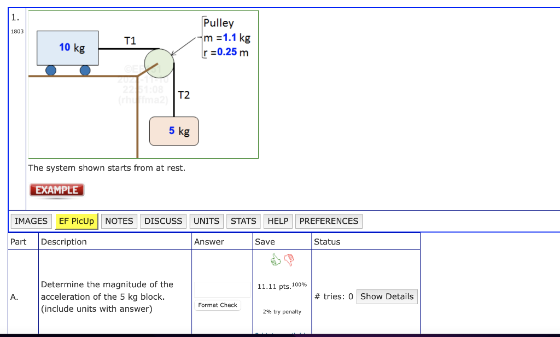Open the PREFERENCES page
Image resolution: width=560 pixels, height=337 pixels.
pos(329,221)
